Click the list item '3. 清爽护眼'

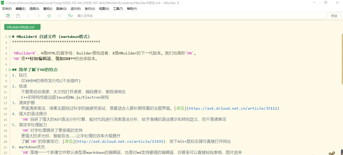[23, 103]
